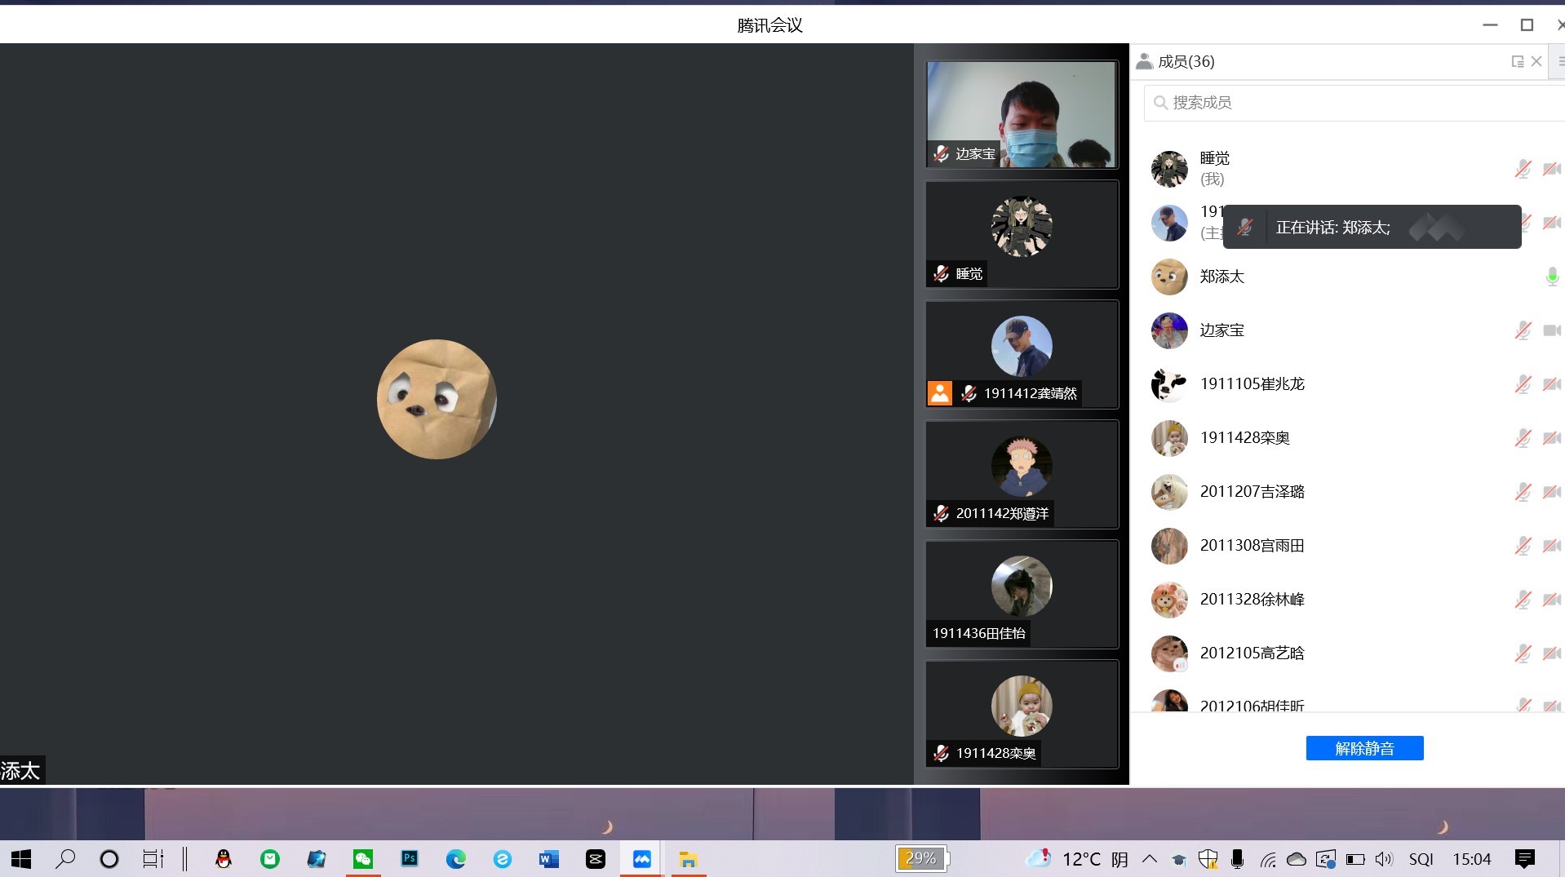The image size is (1565, 877).
Task: Click muted mic in the floating speaking bar
Action: tap(1244, 228)
